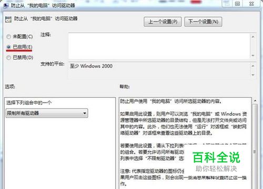Click the 下一个设置(N) button
The width and height of the screenshot is (263, 189).
[204, 22]
